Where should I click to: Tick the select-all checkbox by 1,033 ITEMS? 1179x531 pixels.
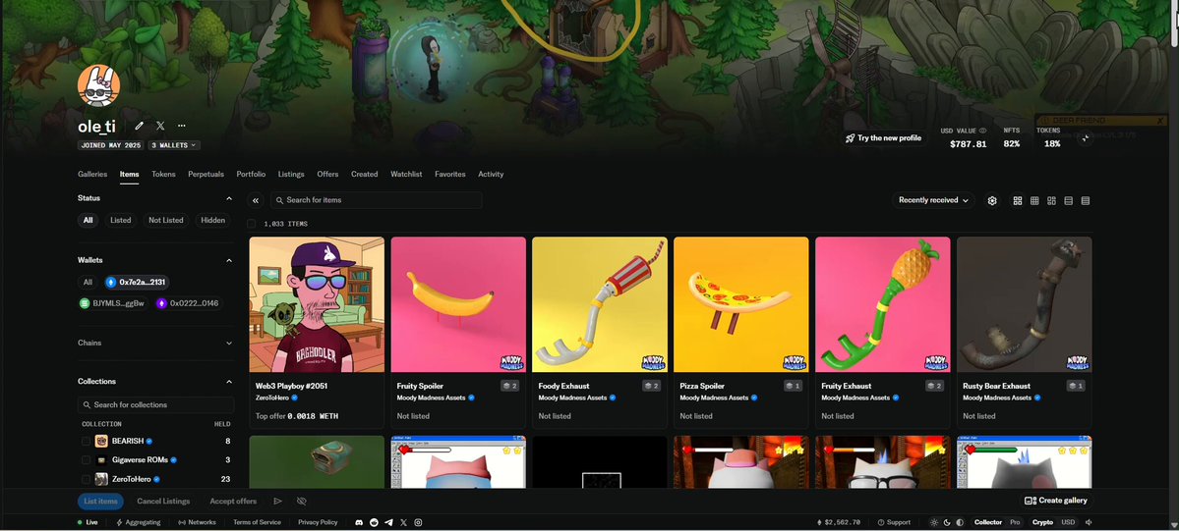(251, 224)
